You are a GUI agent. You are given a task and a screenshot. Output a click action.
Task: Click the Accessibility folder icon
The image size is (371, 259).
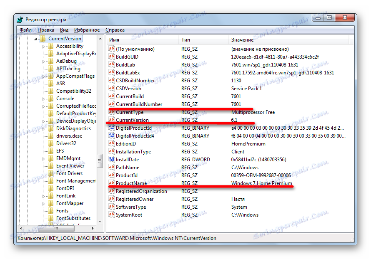coord(50,46)
